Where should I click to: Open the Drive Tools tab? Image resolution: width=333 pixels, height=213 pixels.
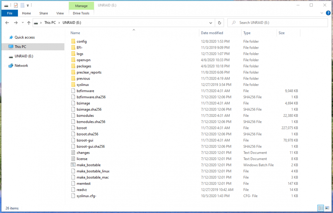point(81,13)
